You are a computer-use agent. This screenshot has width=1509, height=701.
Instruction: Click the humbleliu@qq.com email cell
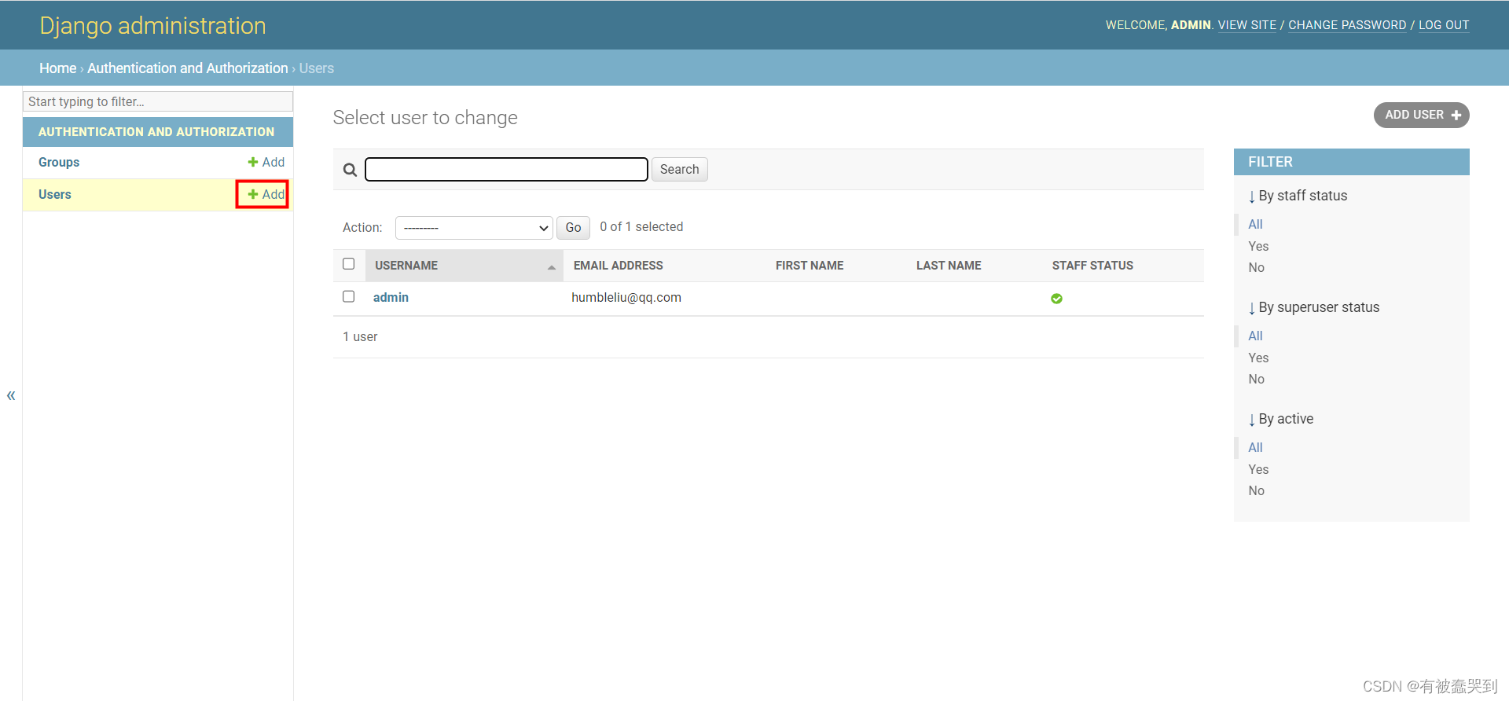coord(626,298)
